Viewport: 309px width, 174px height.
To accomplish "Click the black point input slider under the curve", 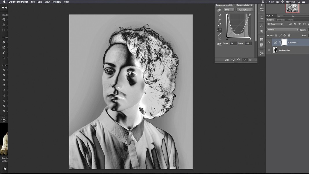I will (x=227, y=39).
